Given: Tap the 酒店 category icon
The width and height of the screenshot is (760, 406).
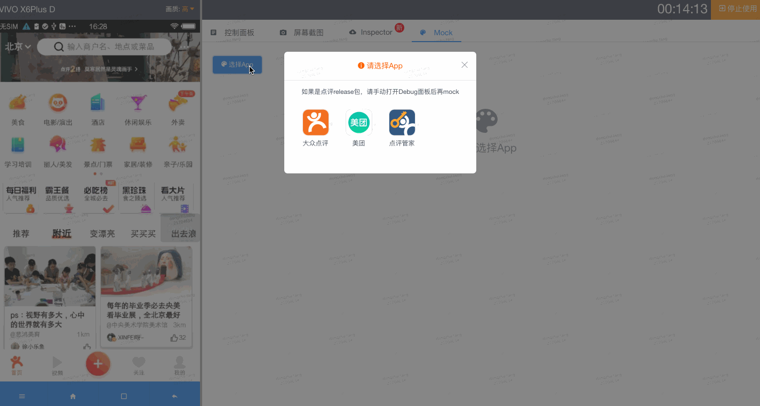Looking at the screenshot, I should pyautogui.click(x=98, y=102).
